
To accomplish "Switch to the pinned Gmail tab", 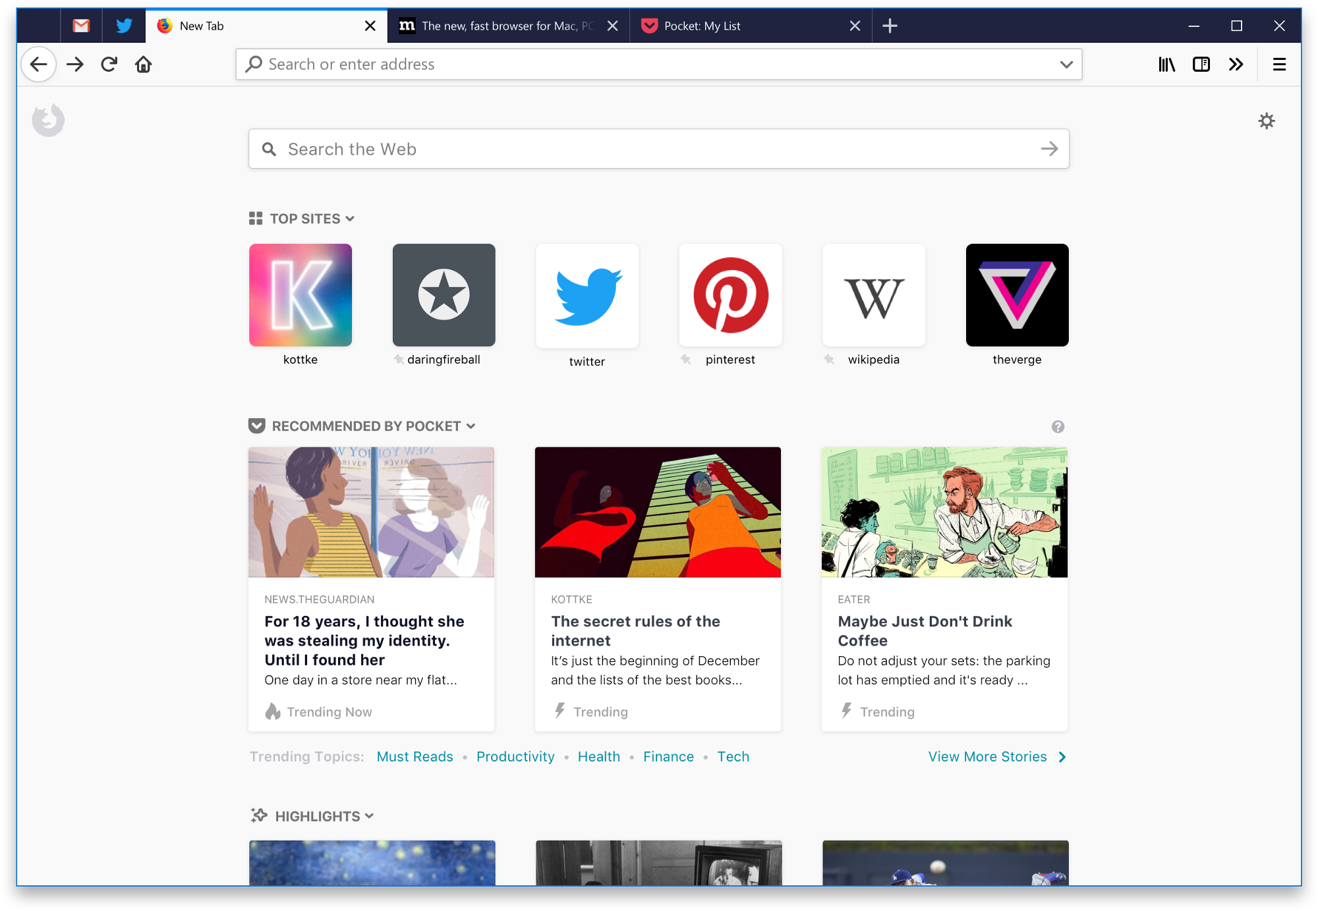I will coord(81,26).
